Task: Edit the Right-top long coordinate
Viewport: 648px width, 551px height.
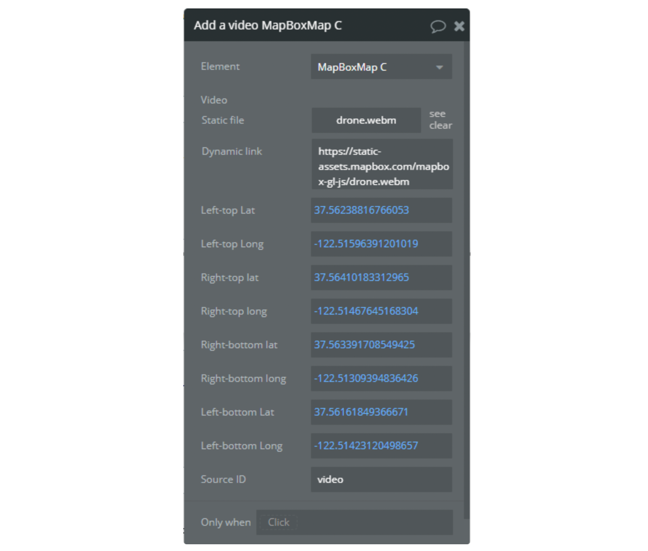Action: [x=381, y=311]
